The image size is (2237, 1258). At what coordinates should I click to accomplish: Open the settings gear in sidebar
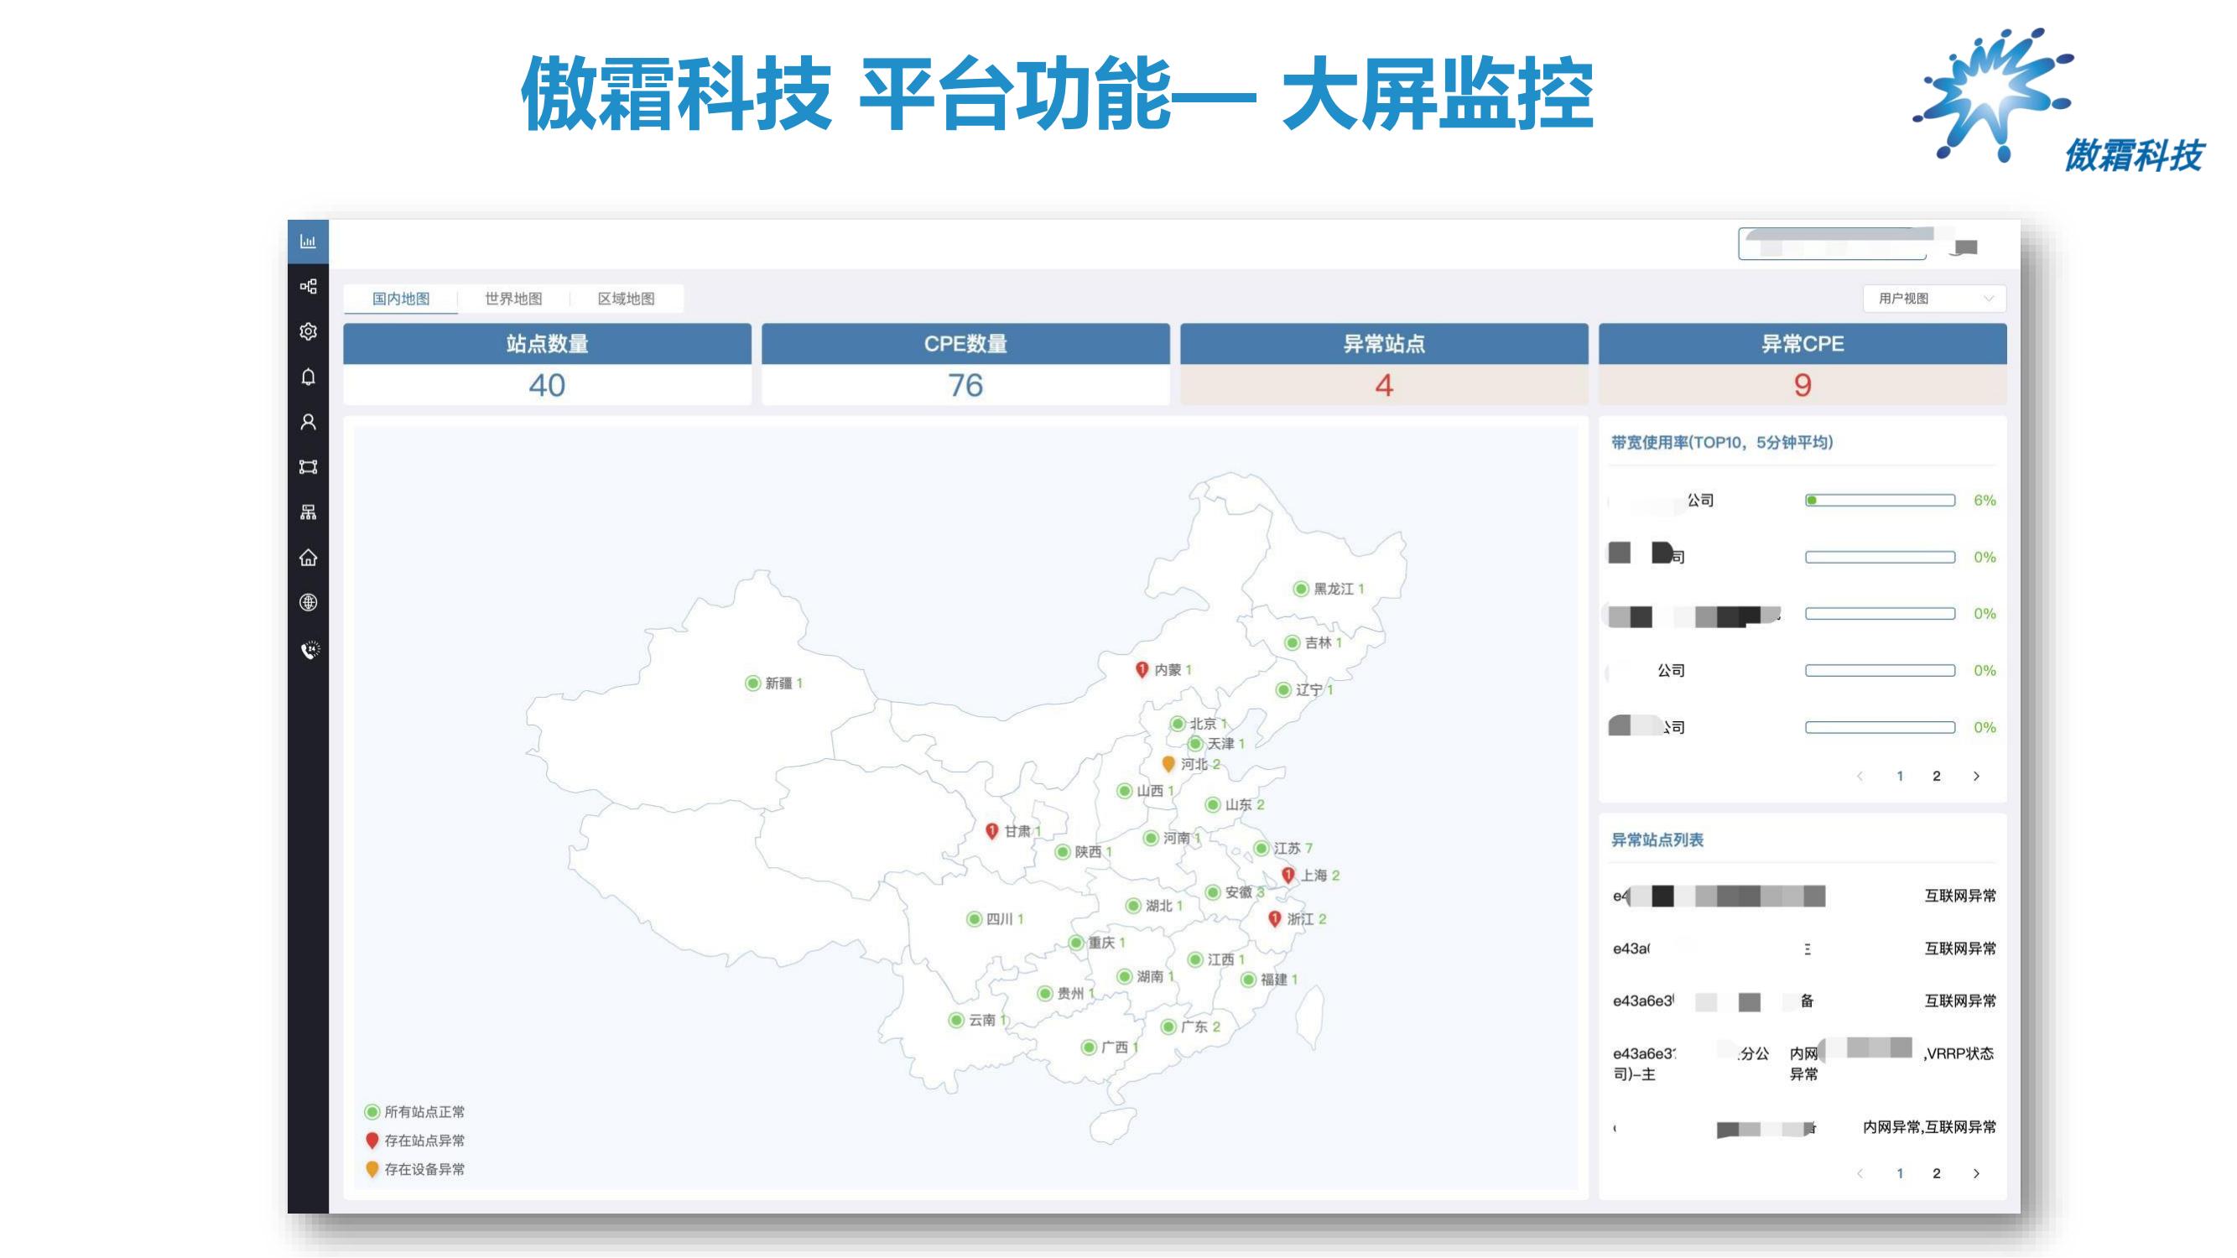[x=308, y=331]
